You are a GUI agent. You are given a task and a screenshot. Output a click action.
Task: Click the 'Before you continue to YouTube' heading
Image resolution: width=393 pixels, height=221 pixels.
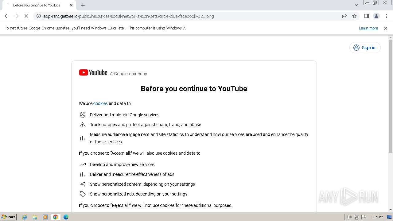pyautogui.click(x=194, y=89)
